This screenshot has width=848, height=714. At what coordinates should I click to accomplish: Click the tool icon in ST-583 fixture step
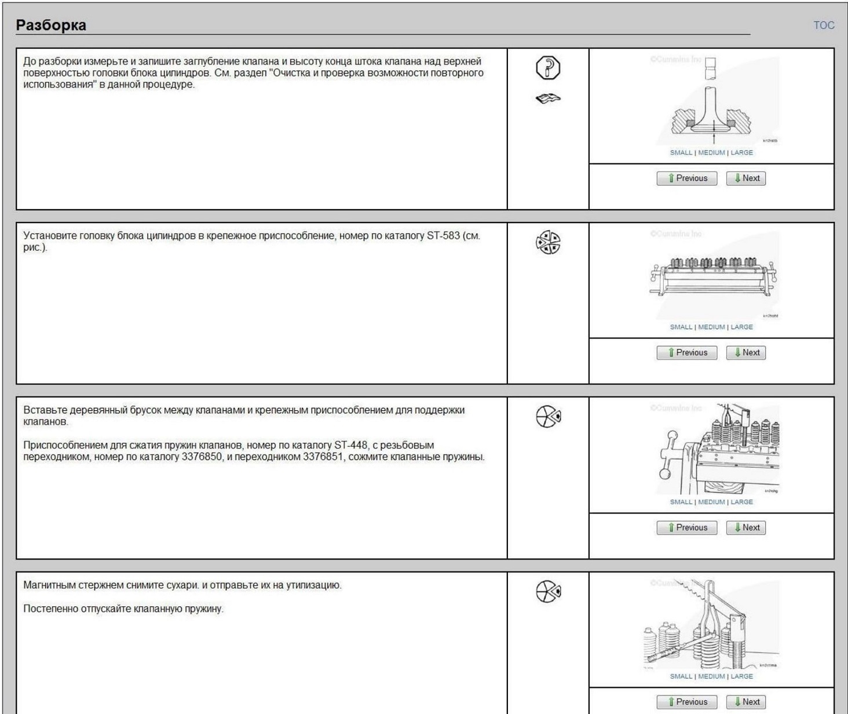click(x=548, y=242)
